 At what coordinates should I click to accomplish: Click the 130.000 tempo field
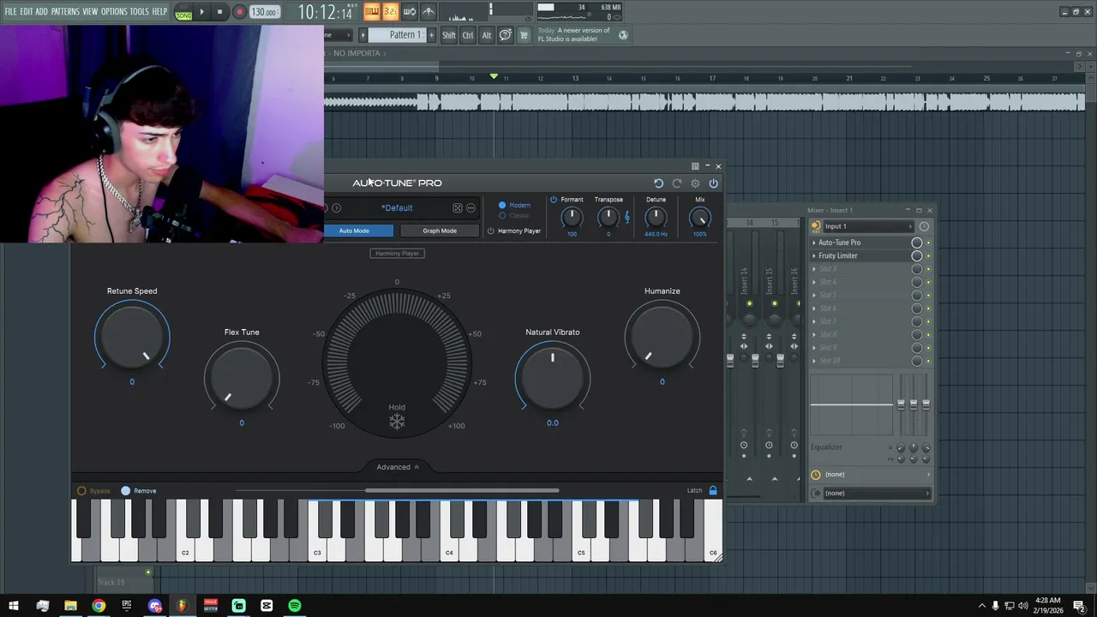[265, 12]
